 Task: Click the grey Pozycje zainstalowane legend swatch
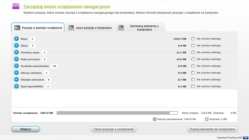coord(154,119)
